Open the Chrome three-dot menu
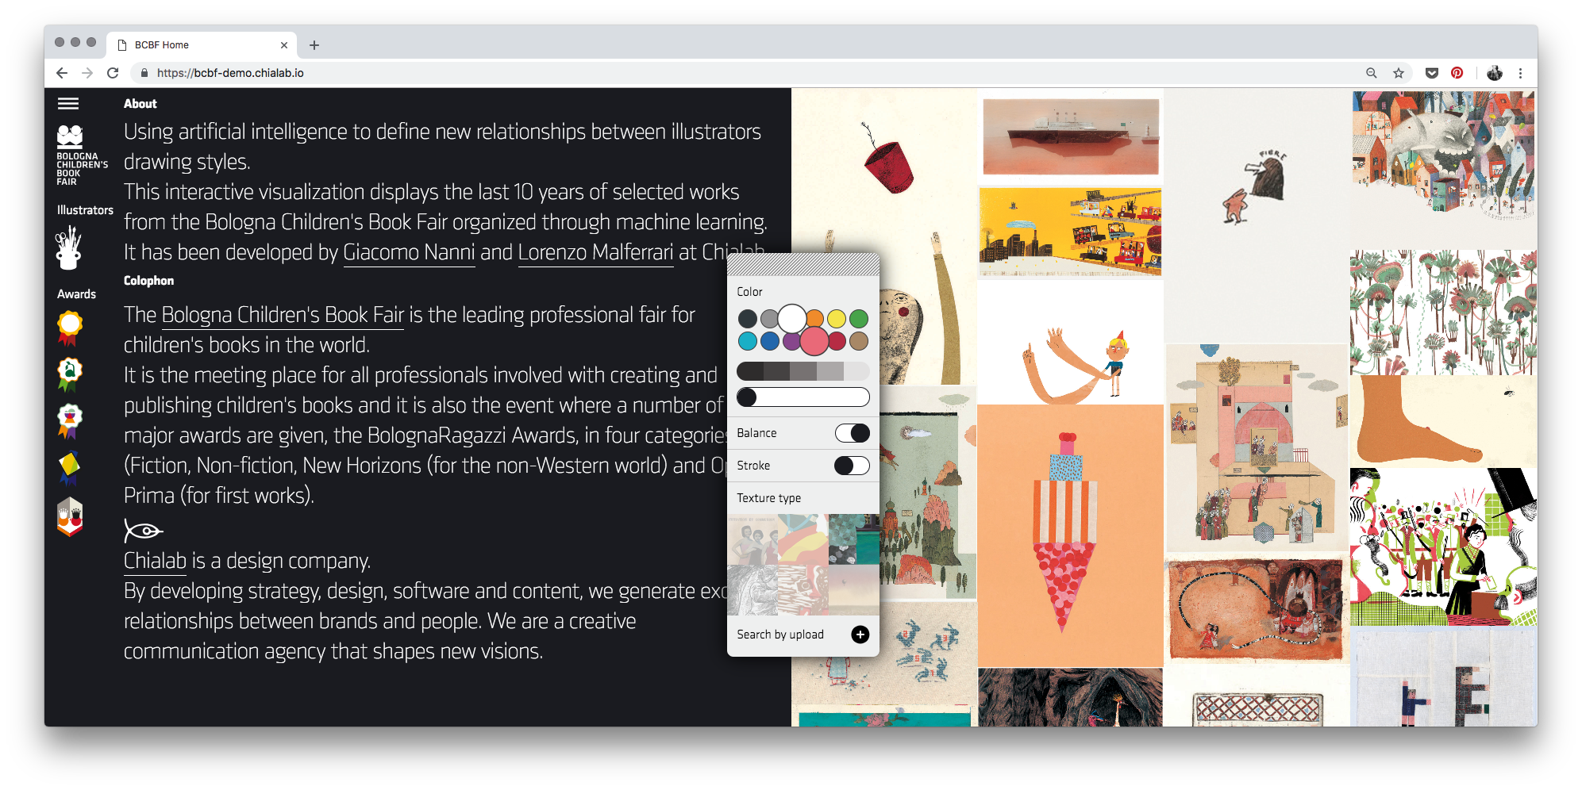Image resolution: width=1582 pixels, height=790 pixels. tap(1520, 73)
